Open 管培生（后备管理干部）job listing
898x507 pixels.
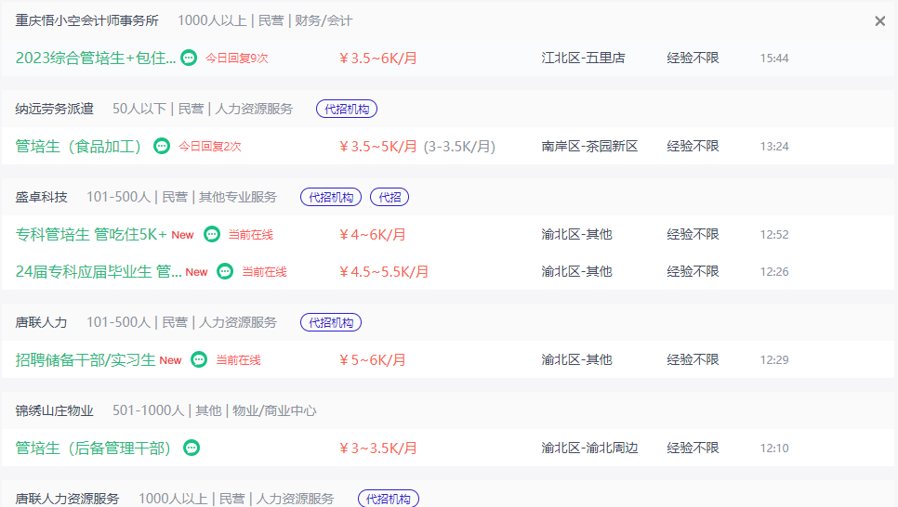[93, 448]
